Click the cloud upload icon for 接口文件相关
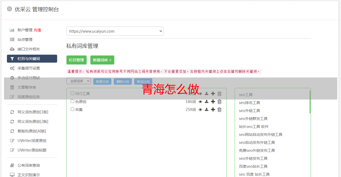The height and width of the screenshot is (177, 341). click(x=12, y=49)
